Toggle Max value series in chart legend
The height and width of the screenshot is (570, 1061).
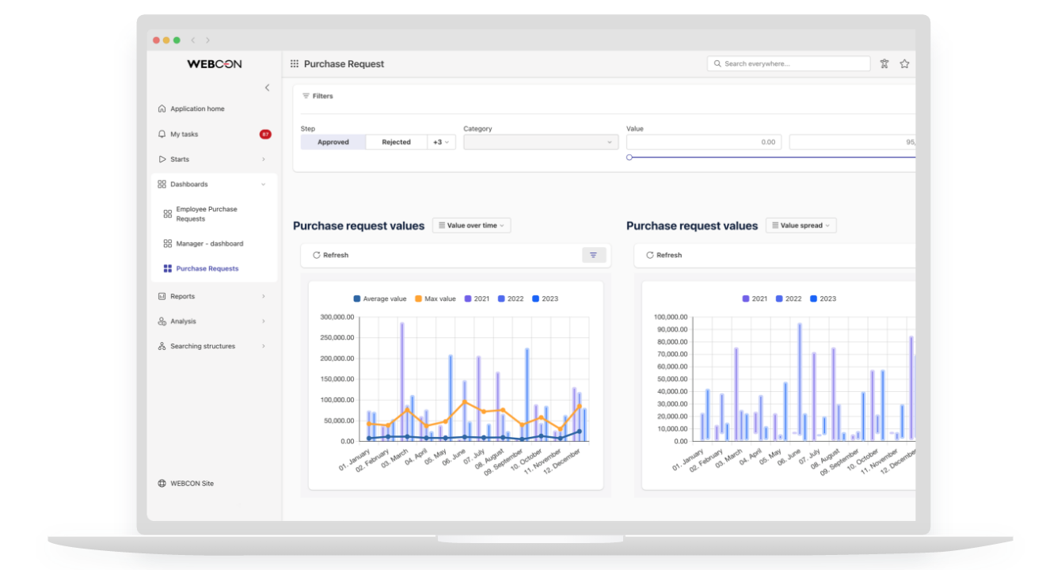tap(435, 299)
